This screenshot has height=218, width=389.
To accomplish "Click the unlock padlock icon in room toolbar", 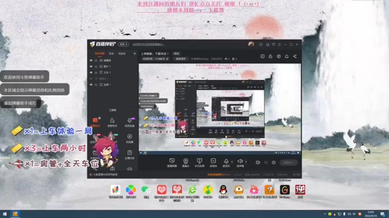I will [x=270, y=56].
